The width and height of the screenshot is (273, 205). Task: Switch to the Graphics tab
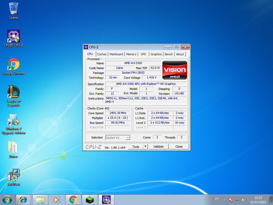point(156,54)
